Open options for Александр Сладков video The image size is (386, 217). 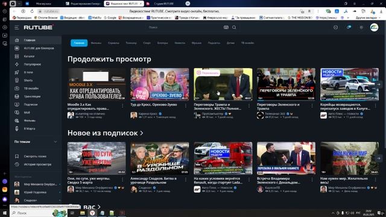[x=186, y=180]
